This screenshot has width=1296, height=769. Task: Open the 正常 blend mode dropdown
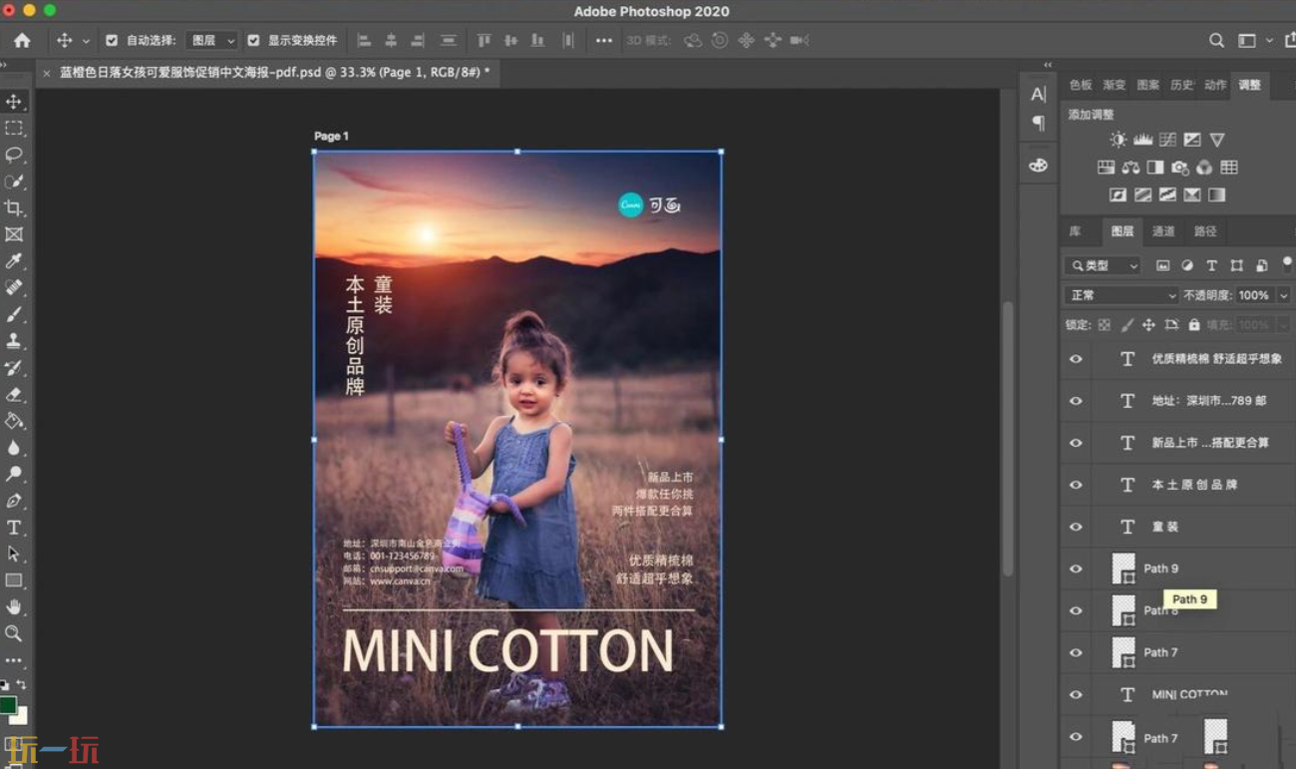pyautogui.click(x=1122, y=295)
